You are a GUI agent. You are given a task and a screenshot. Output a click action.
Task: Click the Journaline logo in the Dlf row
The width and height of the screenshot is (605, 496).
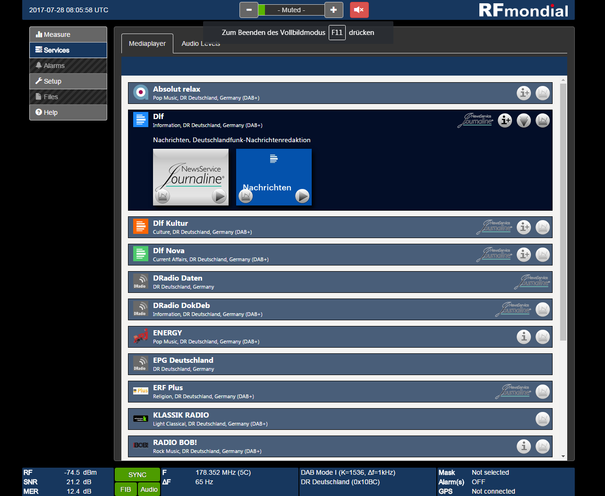click(476, 120)
